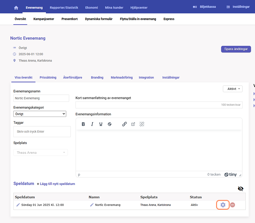
Task: Apply bold formatting in editor
Action: pos(83,124)
